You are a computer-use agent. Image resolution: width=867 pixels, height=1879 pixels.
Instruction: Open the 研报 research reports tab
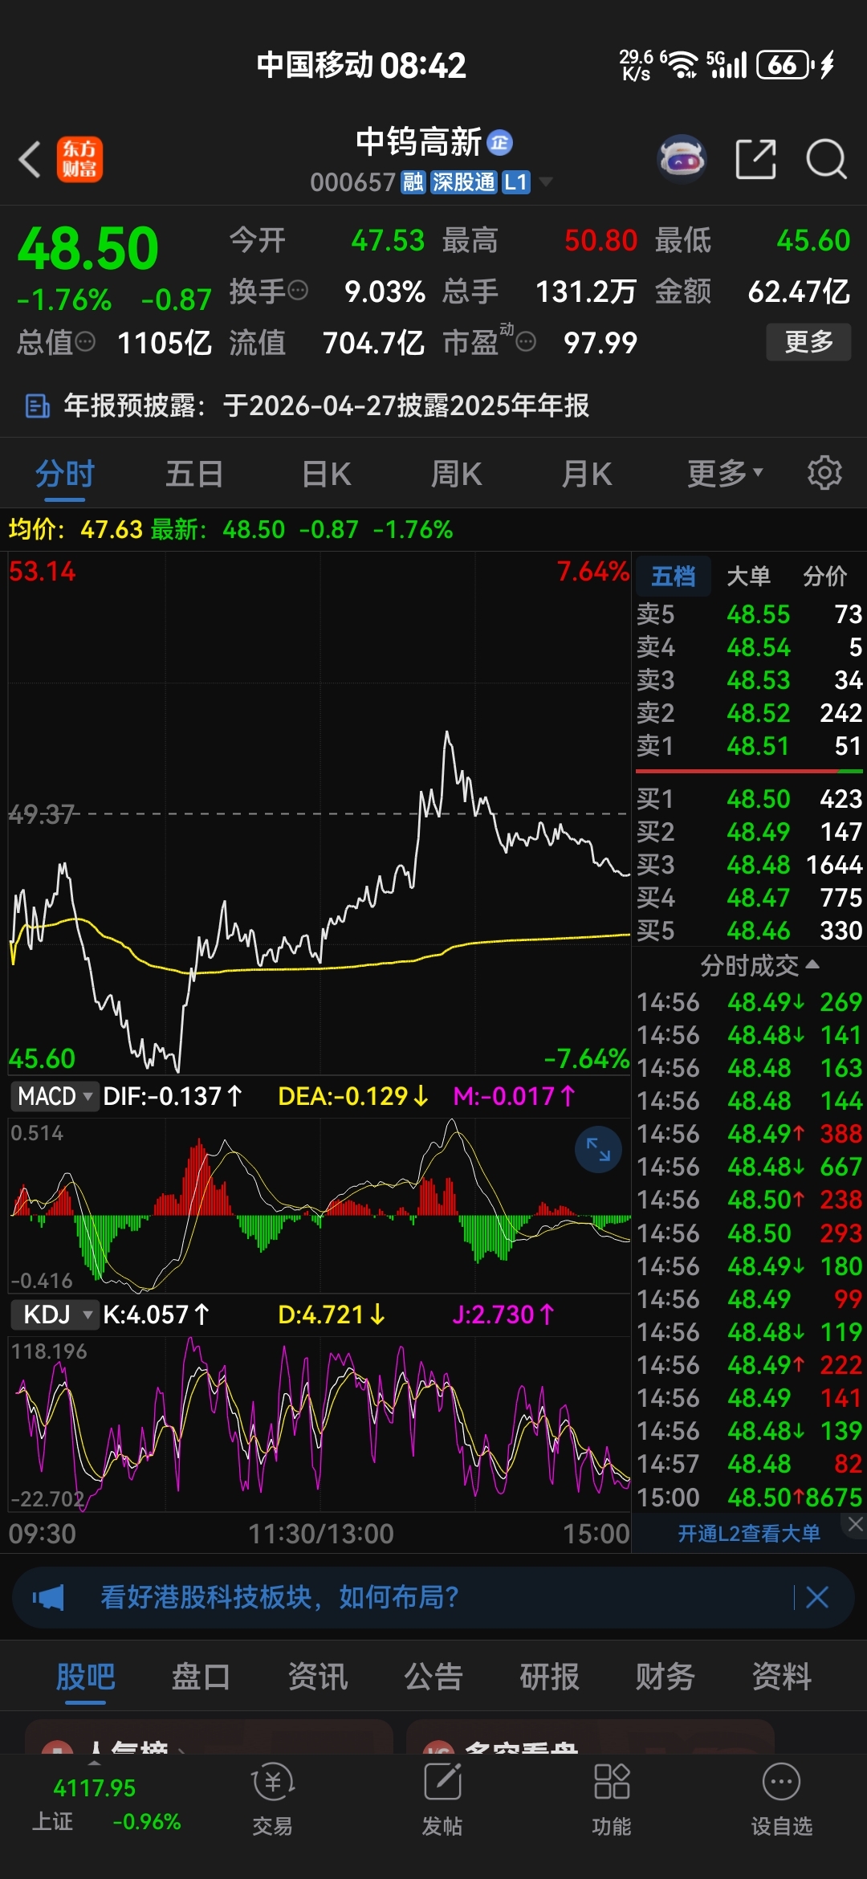click(549, 1677)
